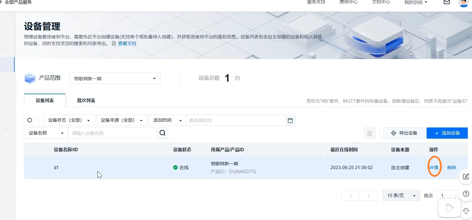This screenshot has height=220, width=472.
Task: Open the 设备名称 search type dropdown
Action: click(x=46, y=133)
